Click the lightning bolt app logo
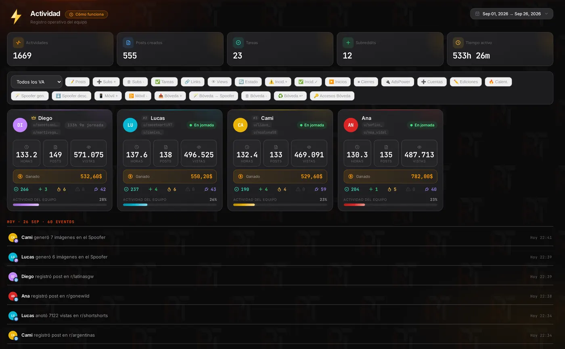The image size is (565, 349). click(16, 17)
